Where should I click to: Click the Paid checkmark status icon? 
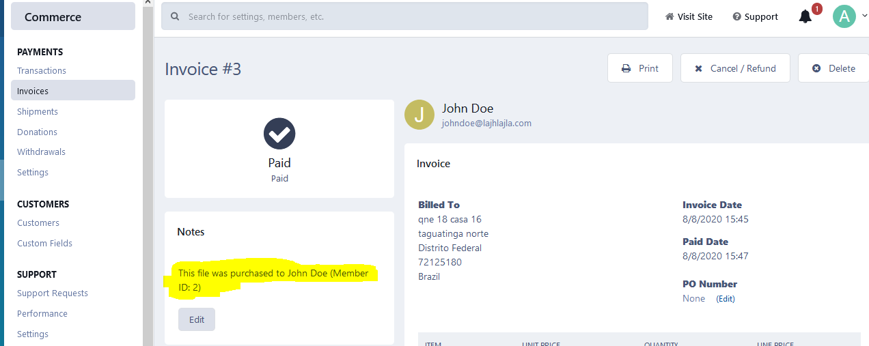[279, 134]
